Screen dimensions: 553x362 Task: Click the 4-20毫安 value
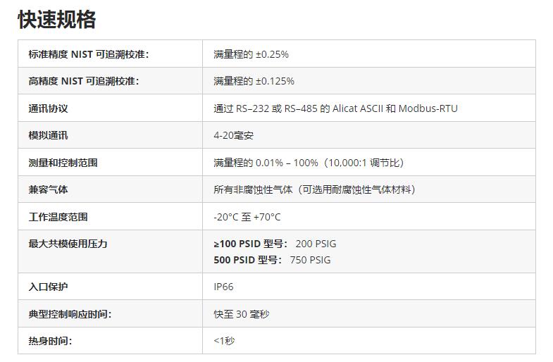click(x=233, y=135)
